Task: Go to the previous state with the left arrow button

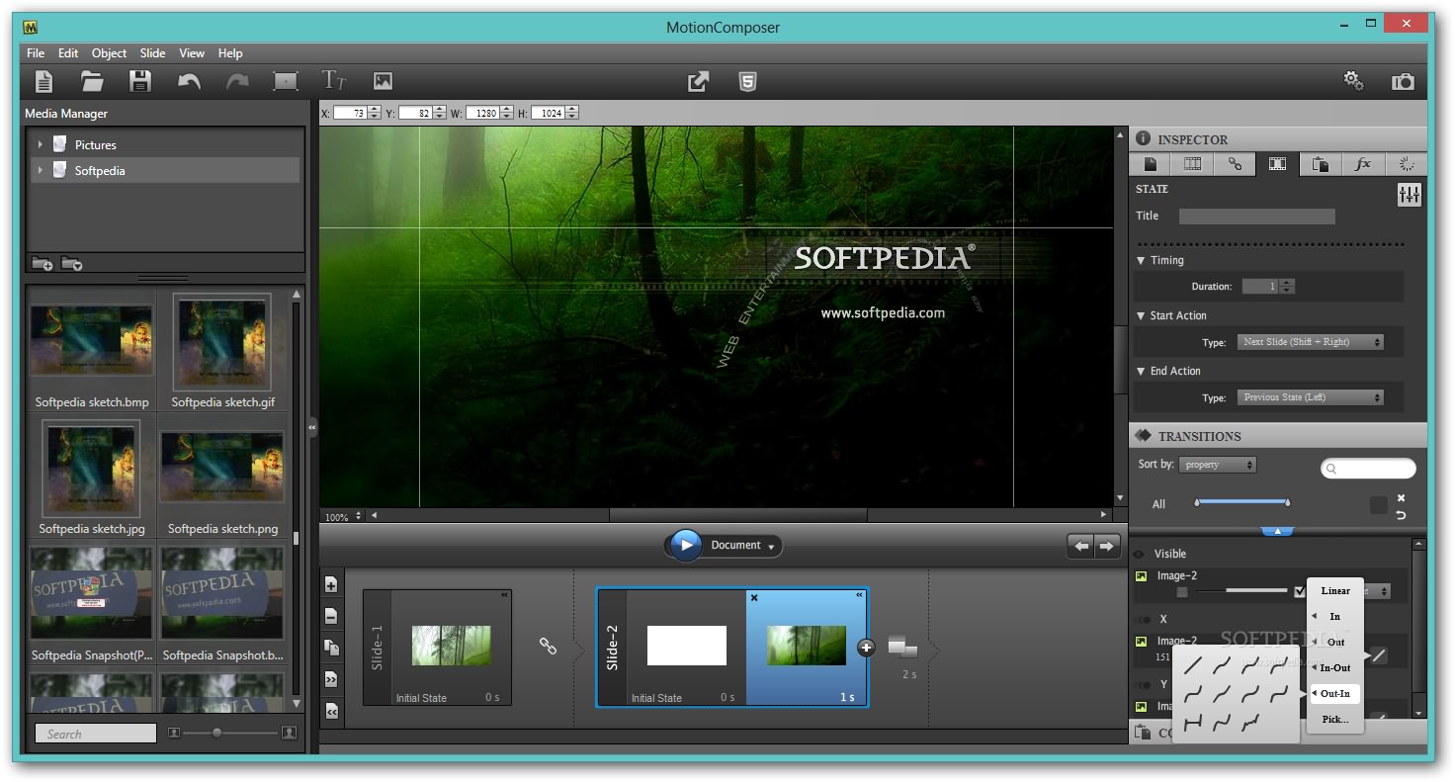Action: (x=1081, y=546)
